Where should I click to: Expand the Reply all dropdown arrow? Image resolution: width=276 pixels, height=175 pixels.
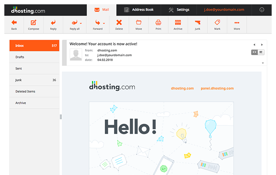(x=81, y=23)
